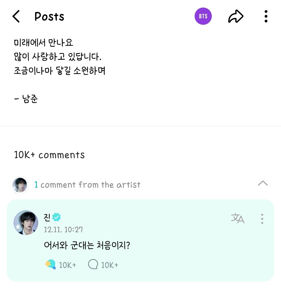The image size is (281, 289).
Task: Click the verified badge next to 진
Action: (56, 217)
